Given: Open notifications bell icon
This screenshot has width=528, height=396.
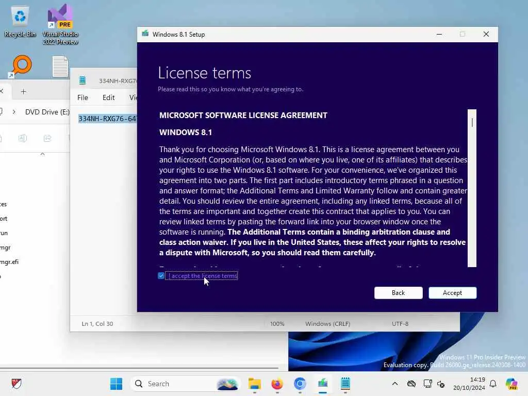Looking at the screenshot, I should coord(493,384).
